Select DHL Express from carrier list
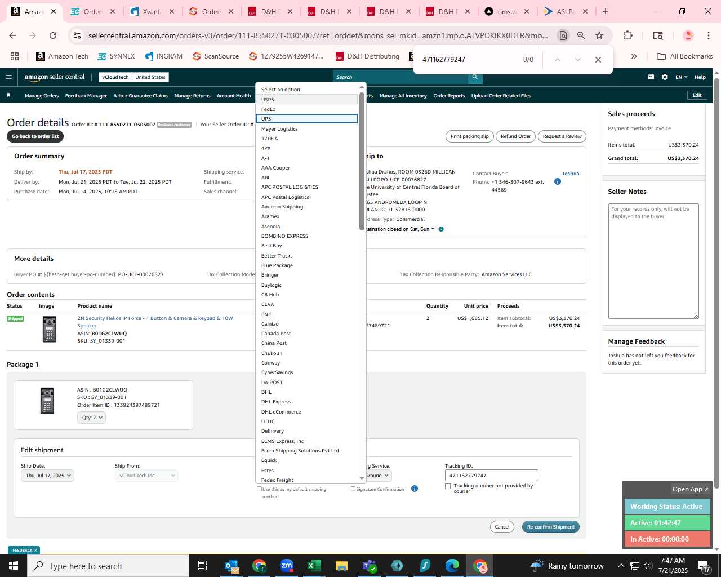The image size is (721, 577). coord(307,402)
